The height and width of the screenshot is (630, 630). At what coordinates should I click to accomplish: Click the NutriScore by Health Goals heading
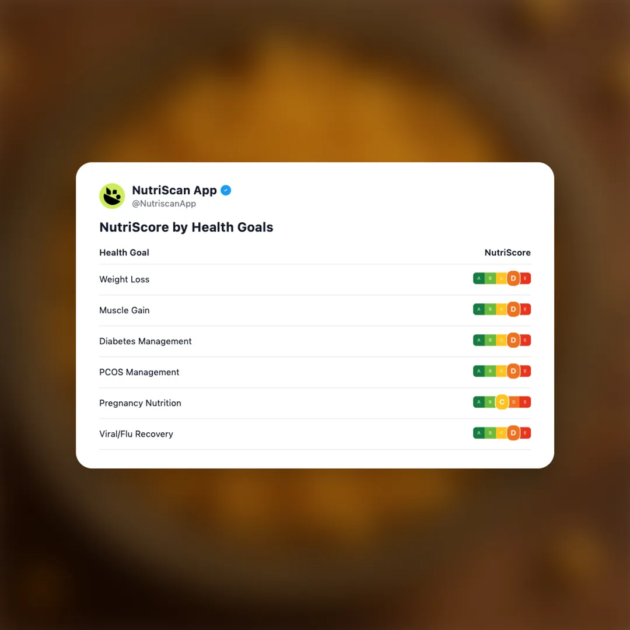(186, 228)
